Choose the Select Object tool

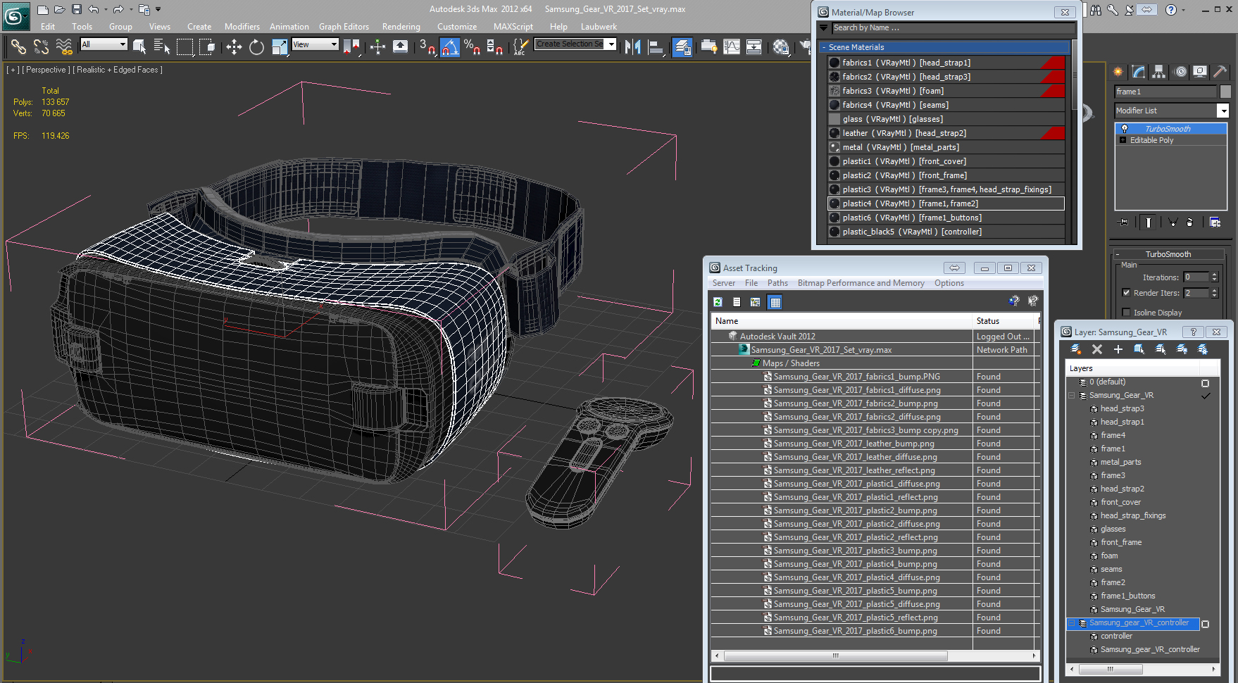[139, 47]
